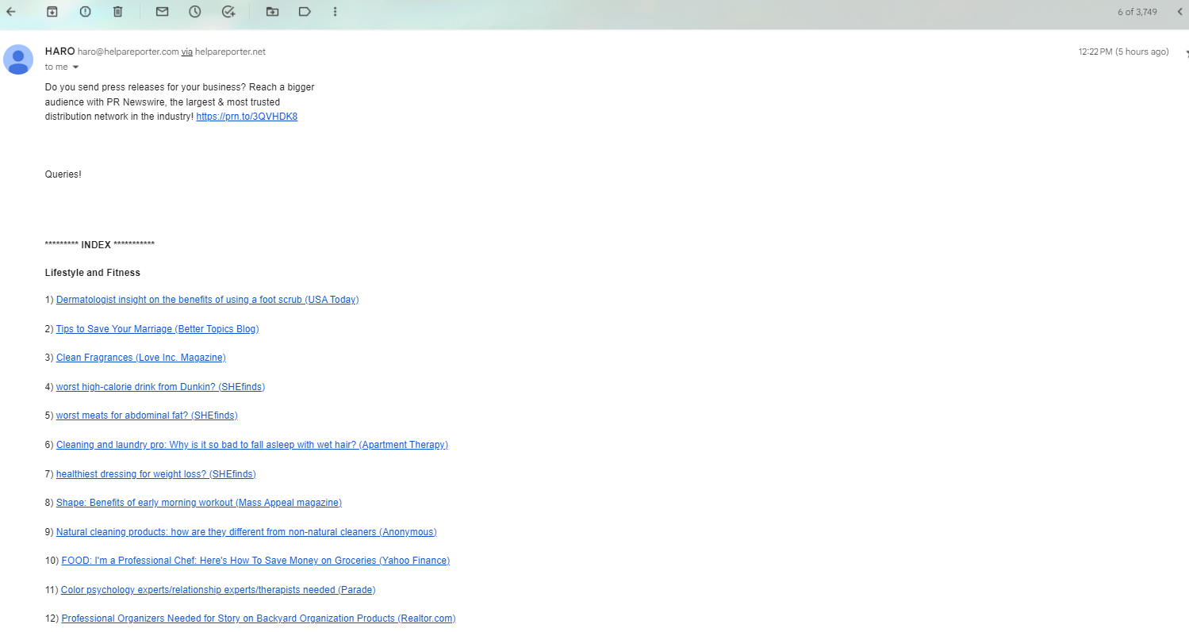The height and width of the screenshot is (632, 1189).
Task: Open natural cleaning products Anonymous link
Action: [x=247, y=532]
